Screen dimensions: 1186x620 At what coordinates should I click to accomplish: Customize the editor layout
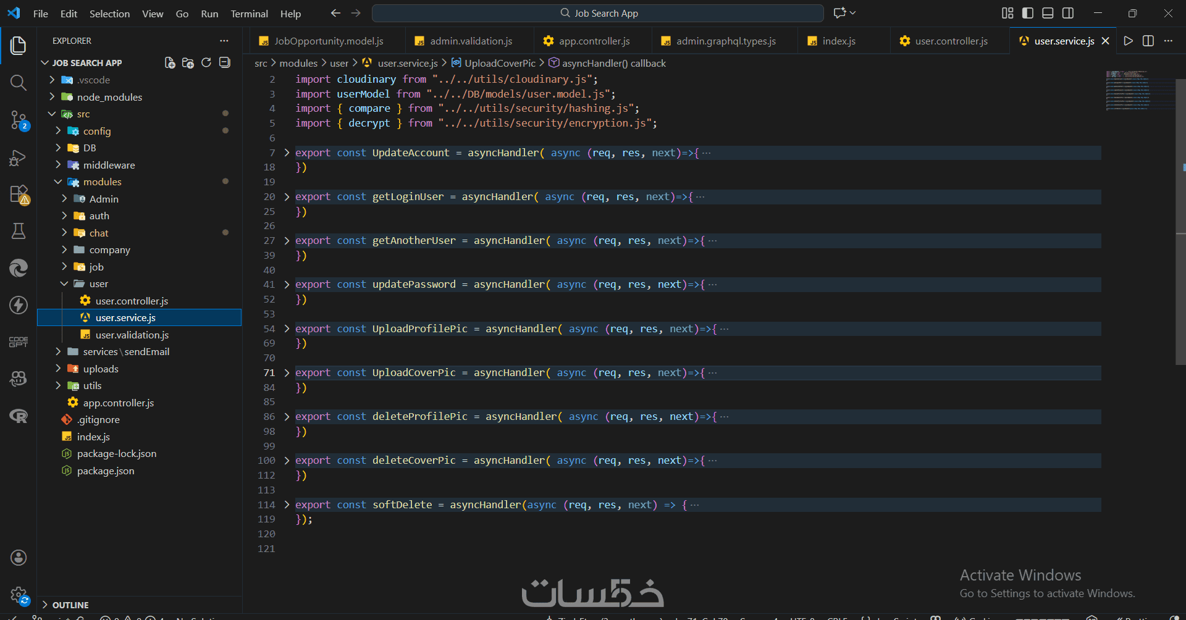[1007, 13]
